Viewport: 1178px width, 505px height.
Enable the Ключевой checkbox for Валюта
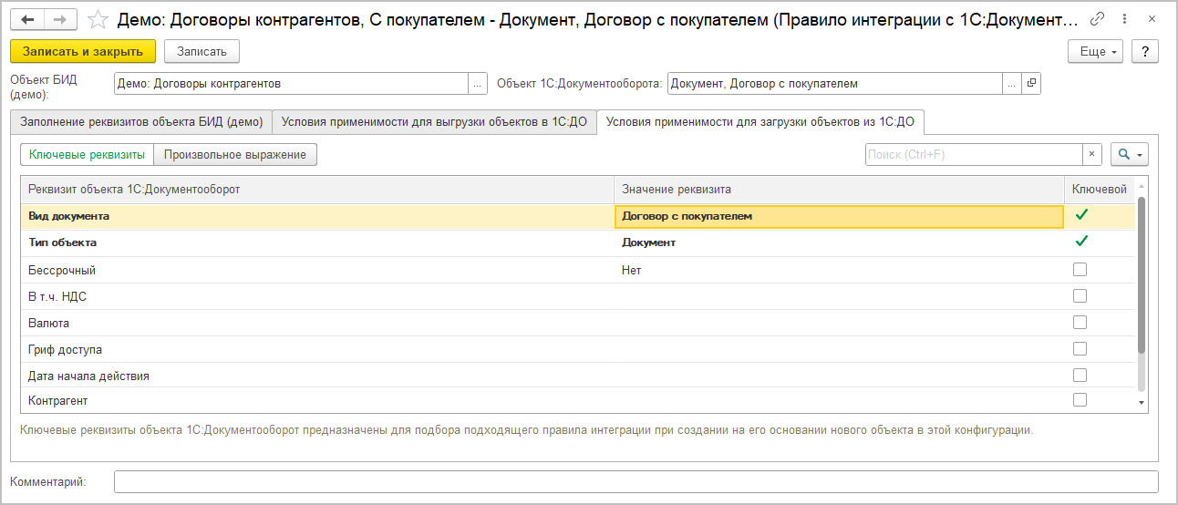click(1080, 323)
